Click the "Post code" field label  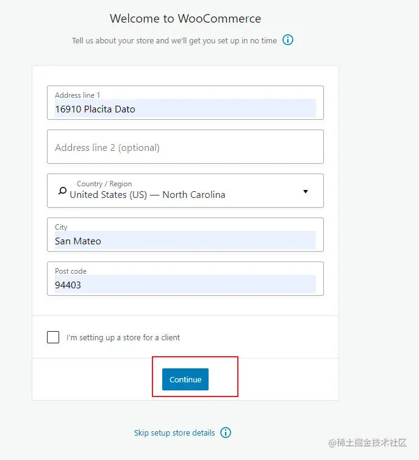click(x=71, y=271)
